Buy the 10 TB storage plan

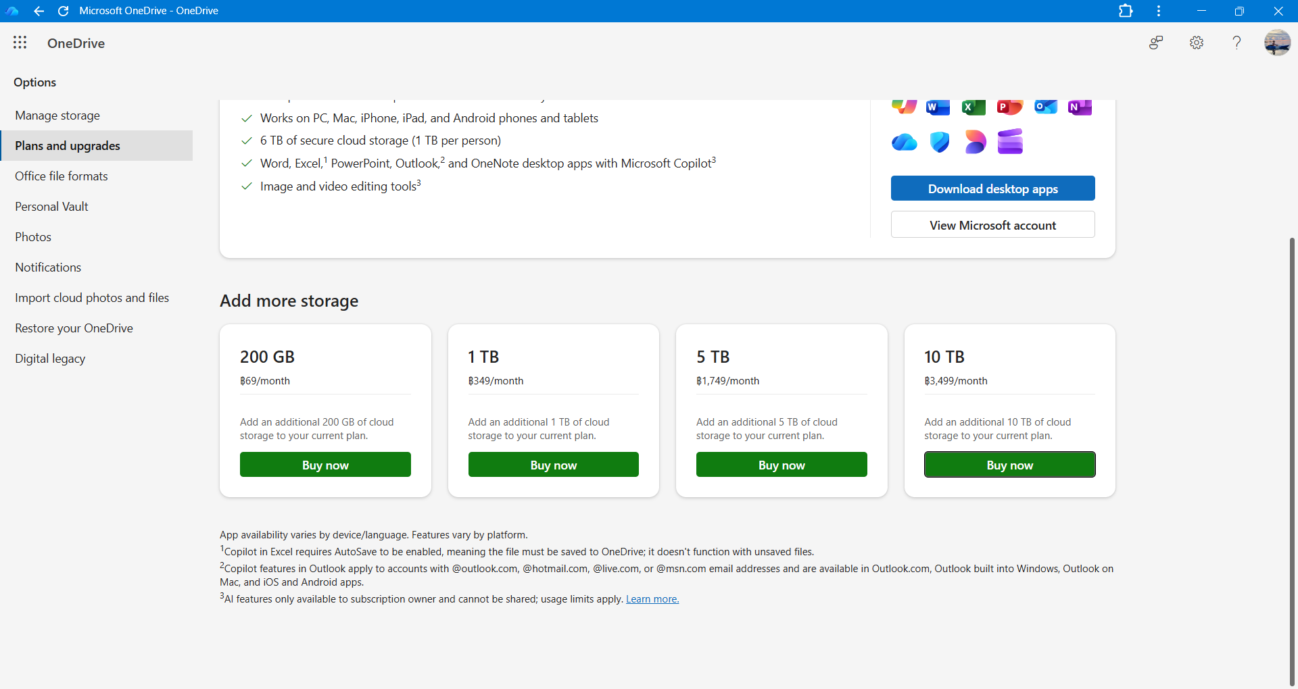tap(1010, 465)
